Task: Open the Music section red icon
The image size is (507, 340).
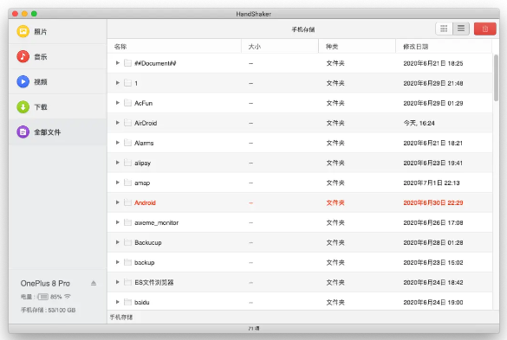Action: (23, 56)
